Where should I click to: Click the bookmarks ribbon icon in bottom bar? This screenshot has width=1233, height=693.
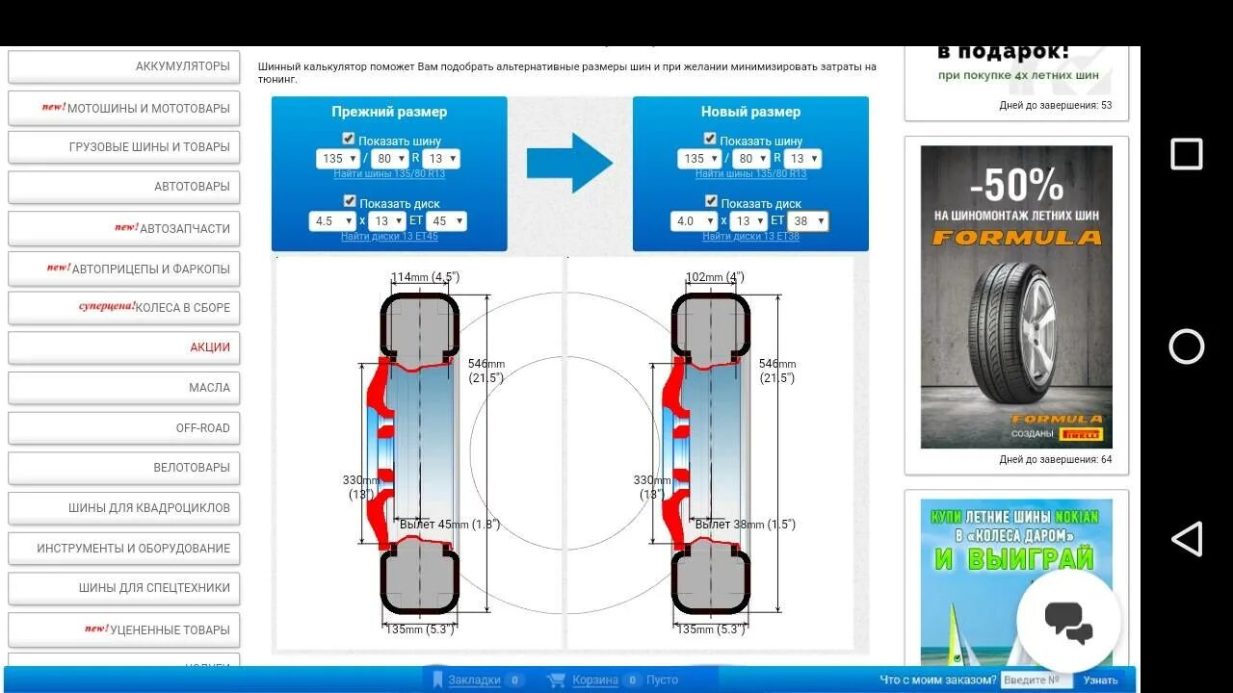(x=438, y=680)
